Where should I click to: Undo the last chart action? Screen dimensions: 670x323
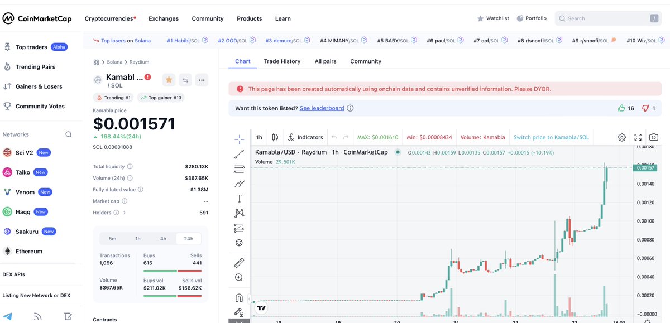tap(334, 137)
